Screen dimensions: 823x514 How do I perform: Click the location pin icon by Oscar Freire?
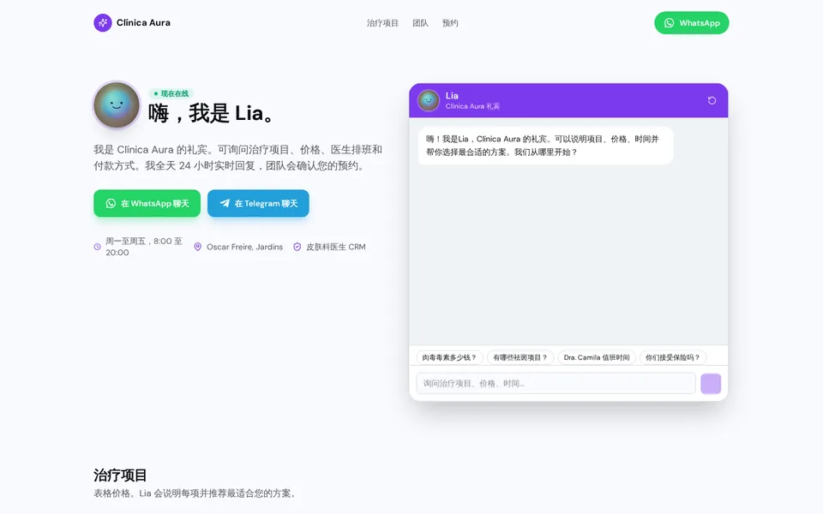coord(198,247)
